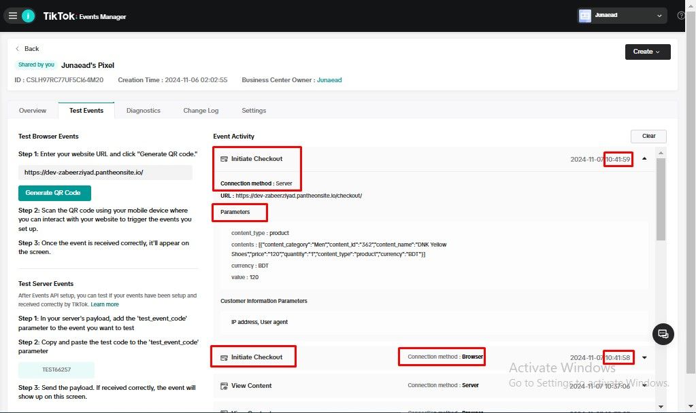This screenshot has height=413, width=696.
Task: Collapse the expanded Initiate Checkout event arrow
Action: pyautogui.click(x=644, y=159)
